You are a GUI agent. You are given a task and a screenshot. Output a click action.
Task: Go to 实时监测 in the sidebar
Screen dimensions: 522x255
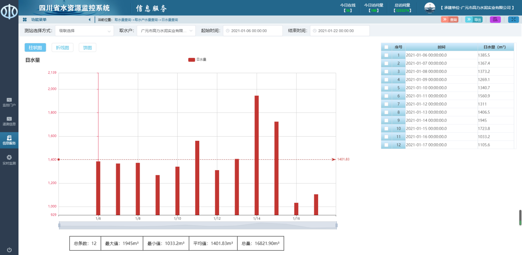9,160
